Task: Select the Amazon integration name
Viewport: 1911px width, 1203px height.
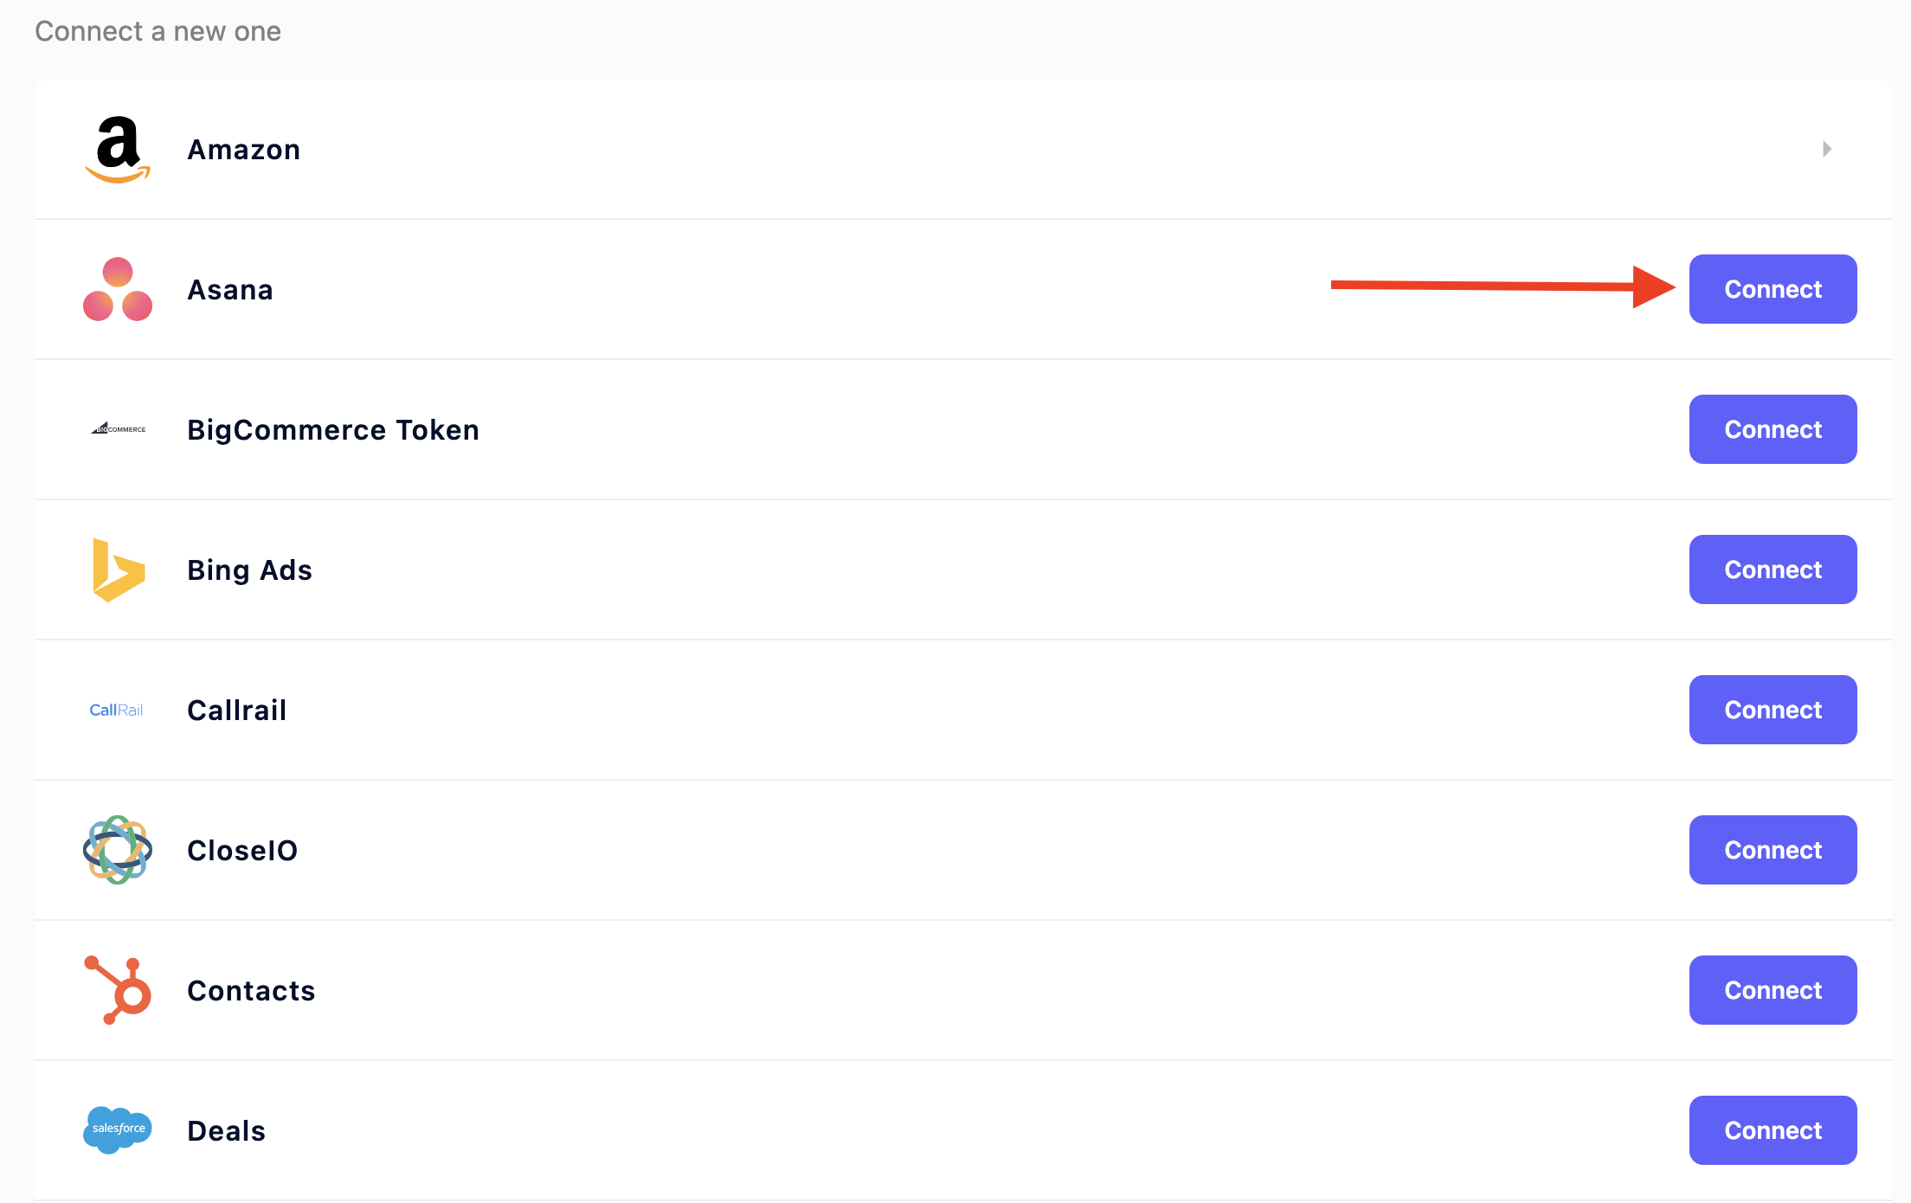Action: [244, 150]
